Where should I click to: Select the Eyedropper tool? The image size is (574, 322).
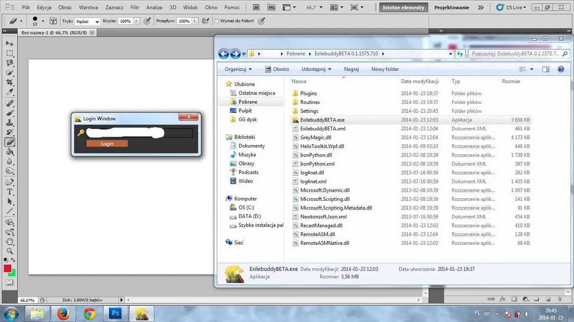[x=10, y=92]
